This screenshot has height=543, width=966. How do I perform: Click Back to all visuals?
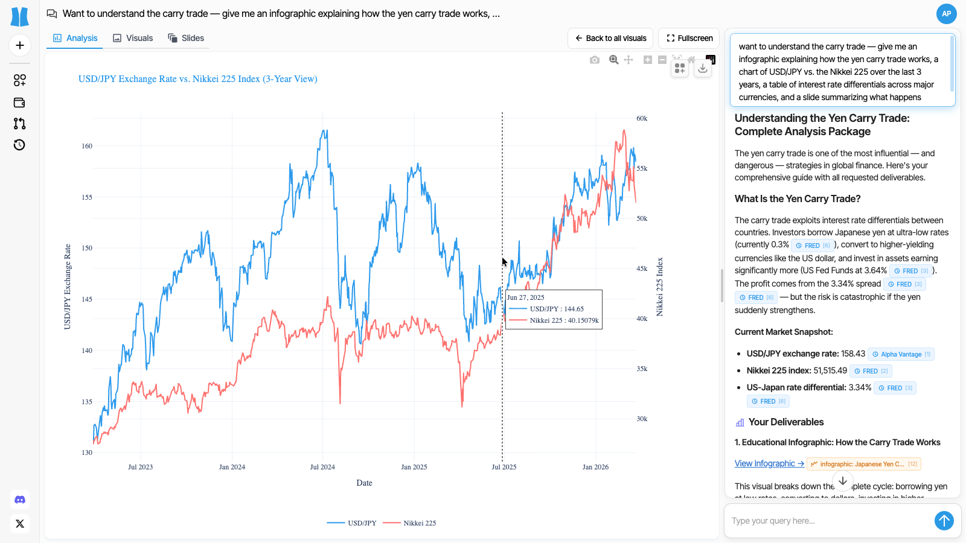pyautogui.click(x=610, y=38)
